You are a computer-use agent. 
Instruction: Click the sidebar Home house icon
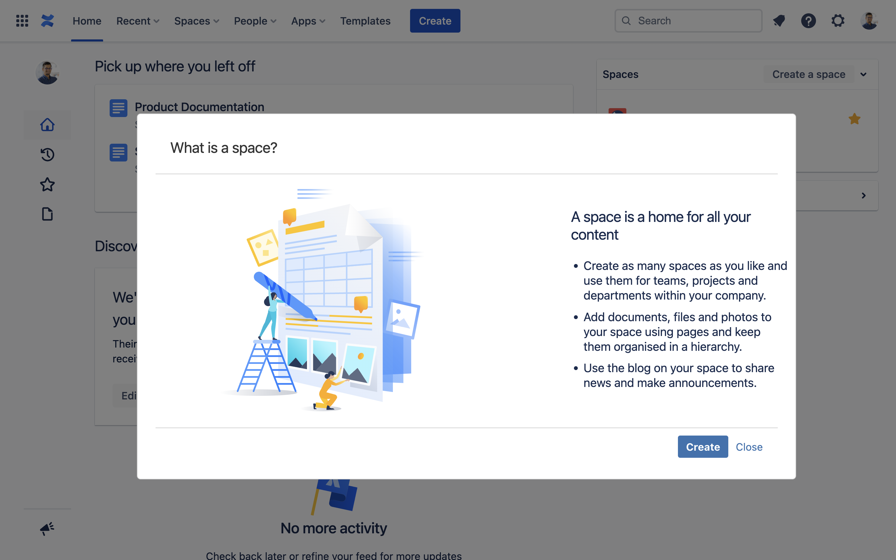pos(47,125)
